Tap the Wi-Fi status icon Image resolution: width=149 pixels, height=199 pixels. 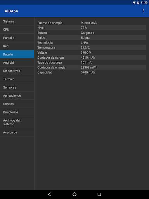[x=134, y=2]
